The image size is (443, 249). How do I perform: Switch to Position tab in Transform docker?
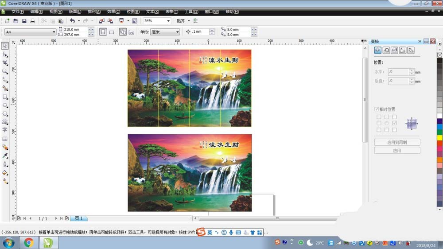pyautogui.click(x=378, y=51)
